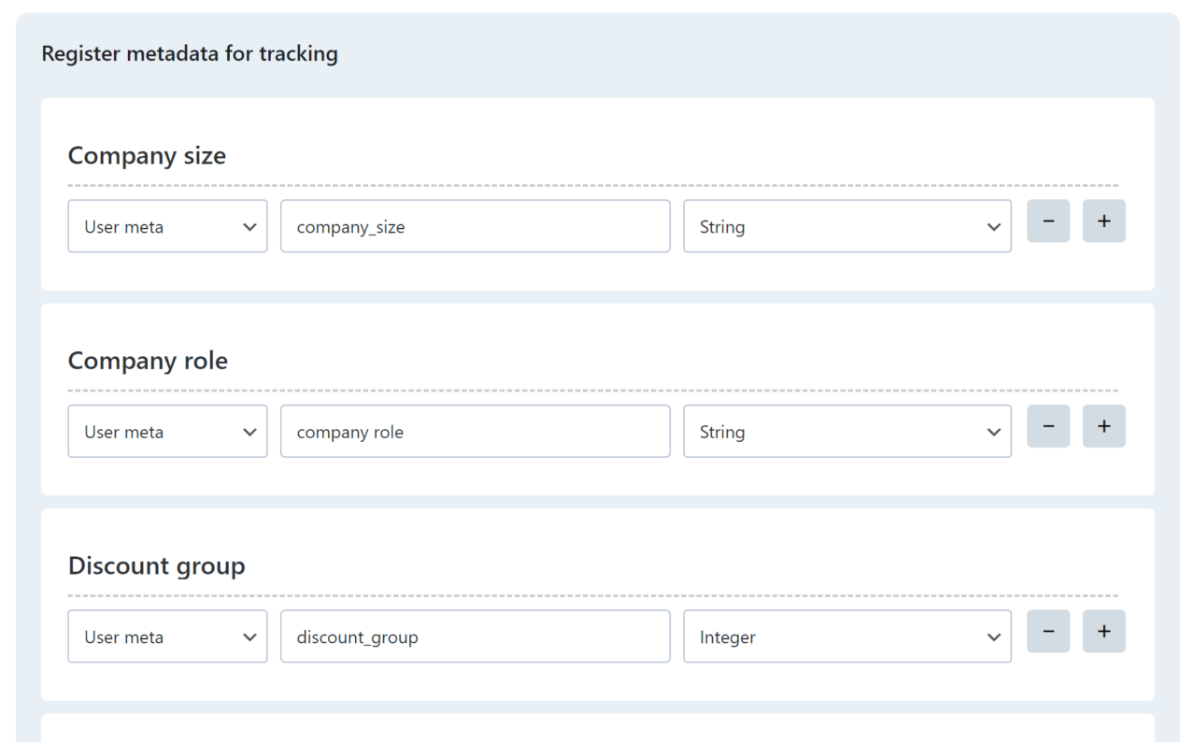The height and width of the screenshot is (742, 1196).
Task: Click the minus button in Company size row
Action: (x=1047, y=221)
